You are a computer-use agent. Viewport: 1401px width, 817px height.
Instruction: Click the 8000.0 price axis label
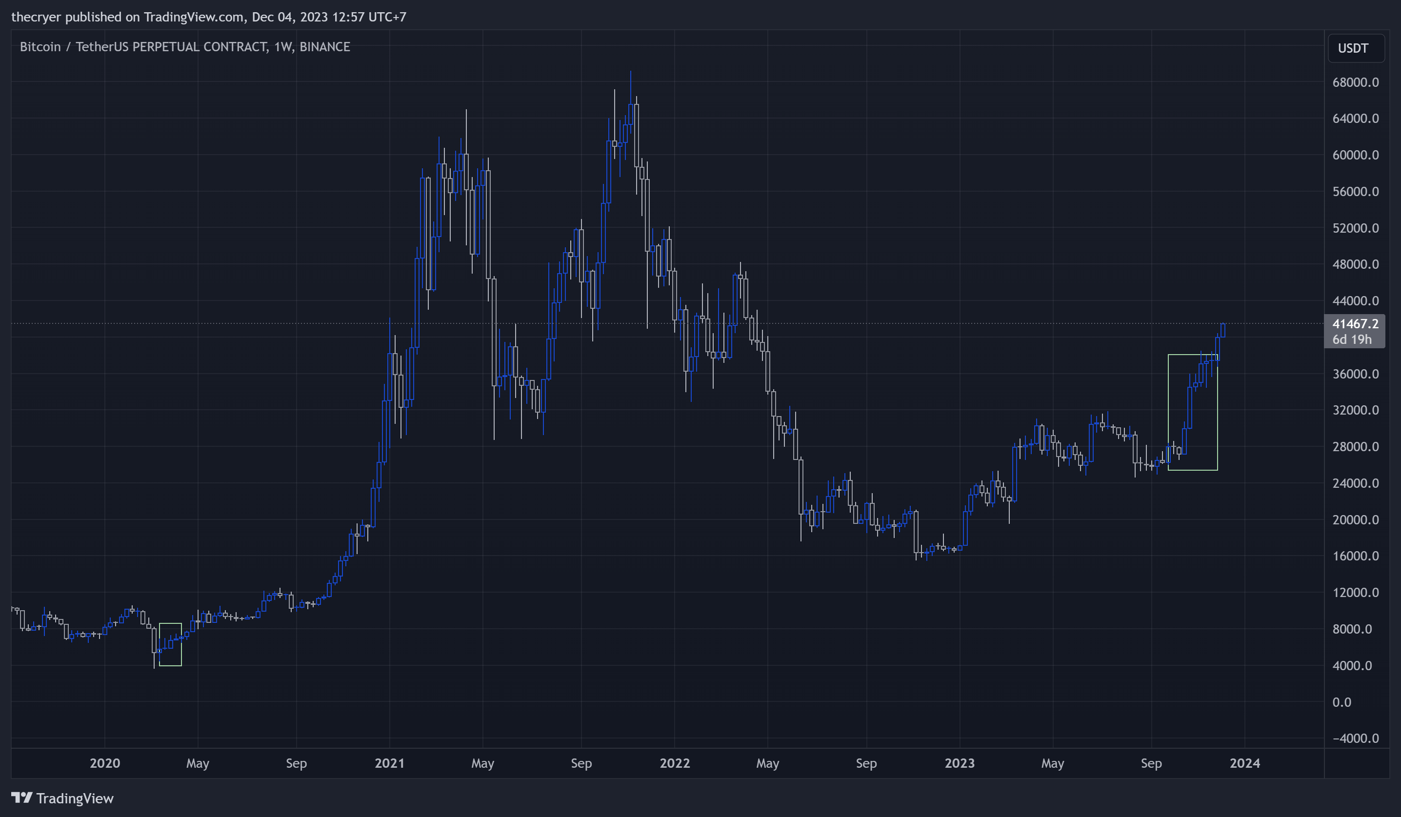[1352, 629]
